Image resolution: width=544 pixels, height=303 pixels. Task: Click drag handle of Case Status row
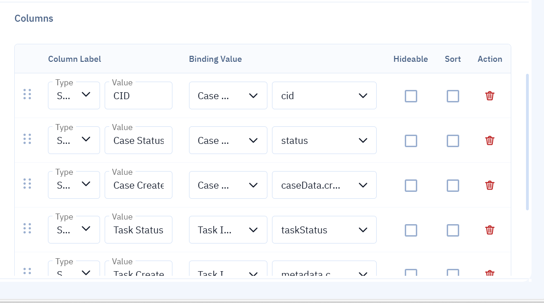(x=27, y=139)
